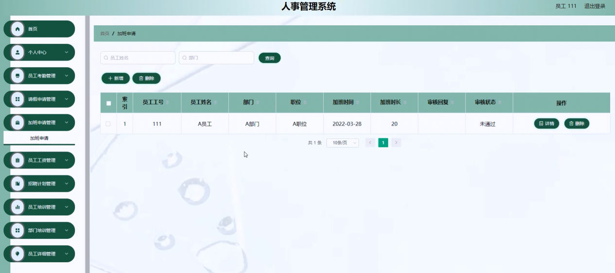Go to the previous page arrow
This screenshot has width=615, height=273.
click(x=370, y=143)
